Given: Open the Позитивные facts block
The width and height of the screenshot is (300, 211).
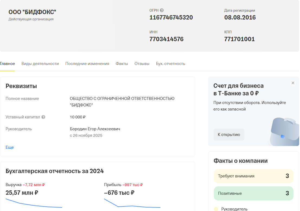Looking at the screenshot, I should point(253,193).
